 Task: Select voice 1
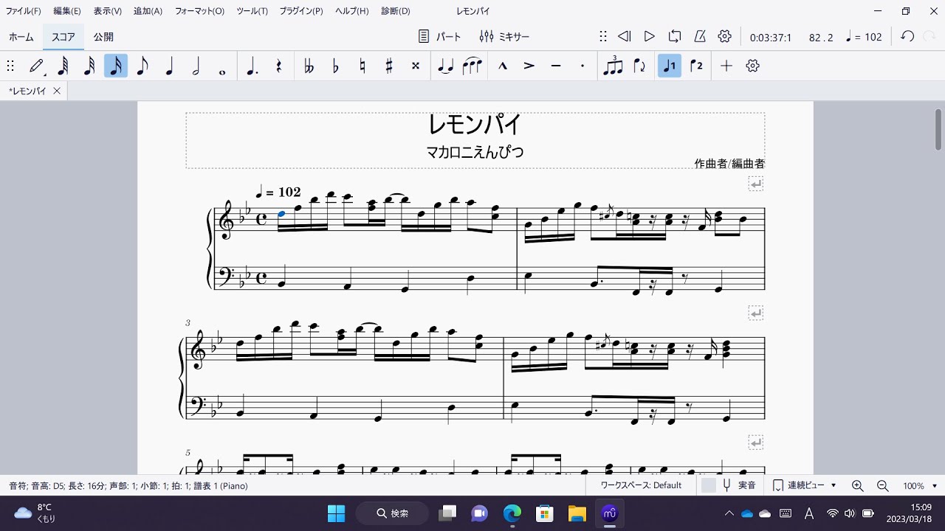pos(670,66)
